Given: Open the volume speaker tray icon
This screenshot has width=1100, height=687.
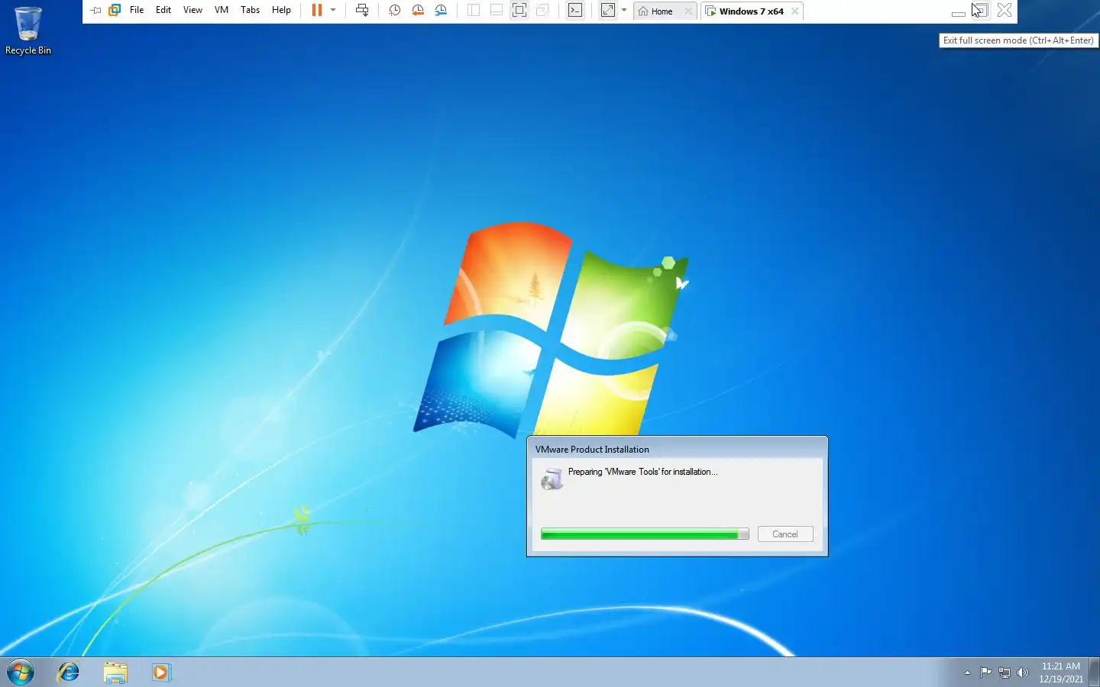Looking at the screenshot, I should pos(1023,672).
